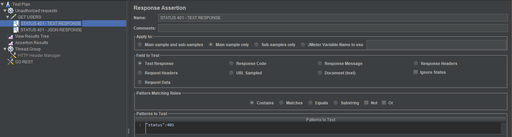Image resolution: width=512 pixels, height=137 pixels.
Task: Collapse the Unauthorized requests node
Action: point(5,11)
